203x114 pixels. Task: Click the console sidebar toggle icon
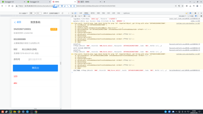pyautogui.click(x=72, y=16)
